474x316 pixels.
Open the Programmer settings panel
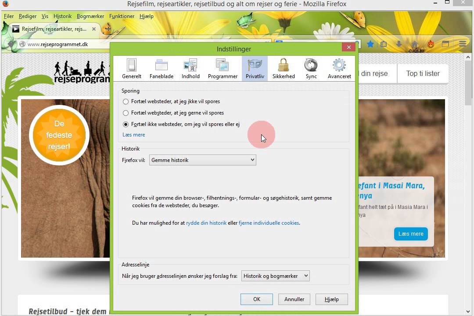223,68
